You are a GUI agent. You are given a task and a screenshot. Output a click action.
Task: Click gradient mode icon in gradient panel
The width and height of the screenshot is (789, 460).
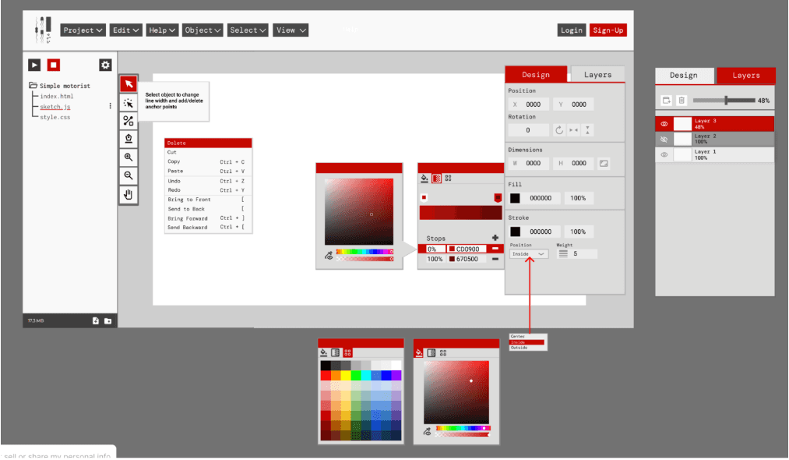click(436, 179)
